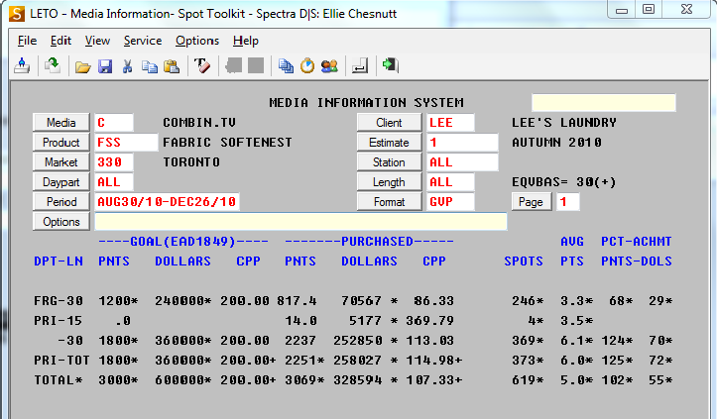
Task: Click the text eraser clear-field icon
Action: (x=202, y=65)
